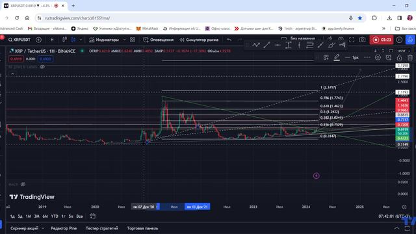Toggle fullscreen mode icon
Image resolution: width=416 pixels, height=234 pixels.
point(352,40)
